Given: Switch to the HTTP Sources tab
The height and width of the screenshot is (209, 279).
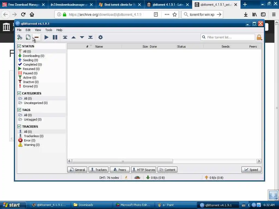Looking at the screenshot, I should click(144, 170).
